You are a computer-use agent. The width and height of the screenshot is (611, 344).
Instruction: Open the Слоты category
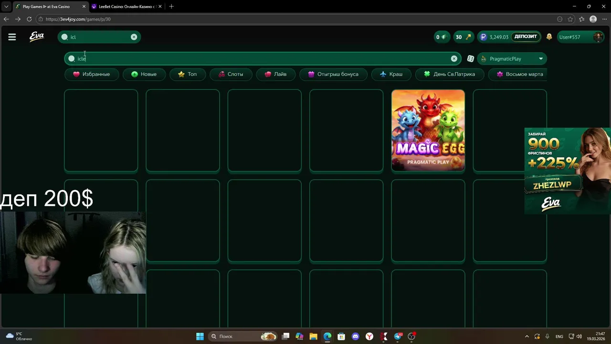pos(231,74)
